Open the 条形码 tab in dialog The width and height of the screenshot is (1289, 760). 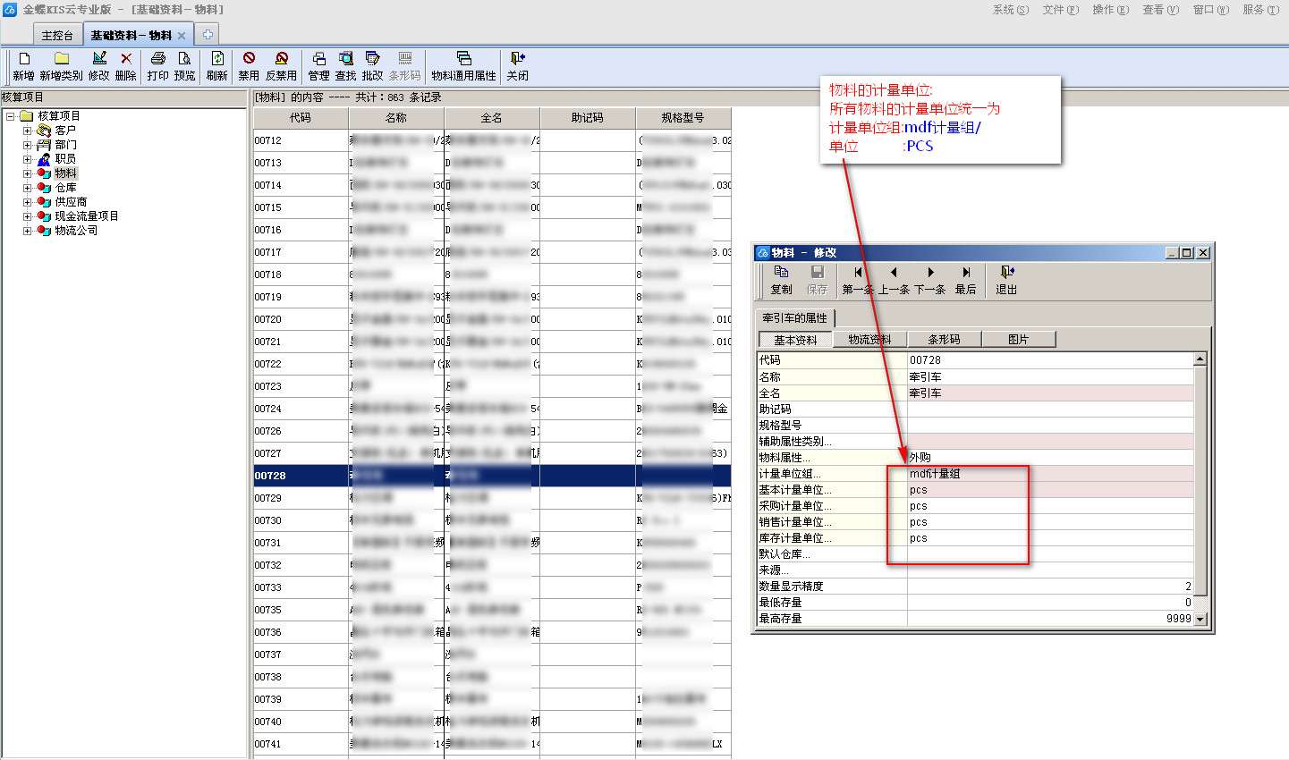[944, 340]
